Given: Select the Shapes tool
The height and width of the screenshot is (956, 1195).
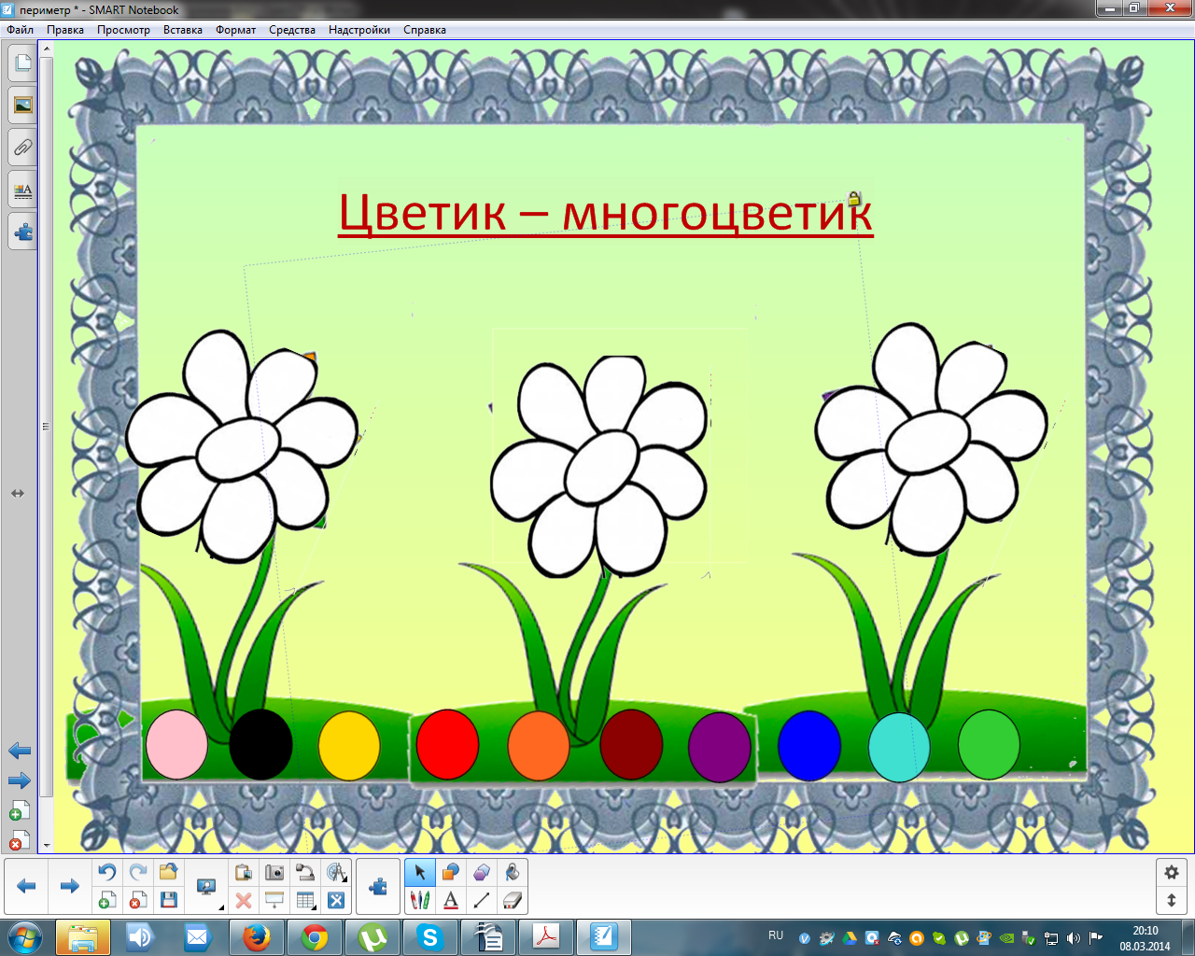Looking at the screenshot, I should 451,872.
